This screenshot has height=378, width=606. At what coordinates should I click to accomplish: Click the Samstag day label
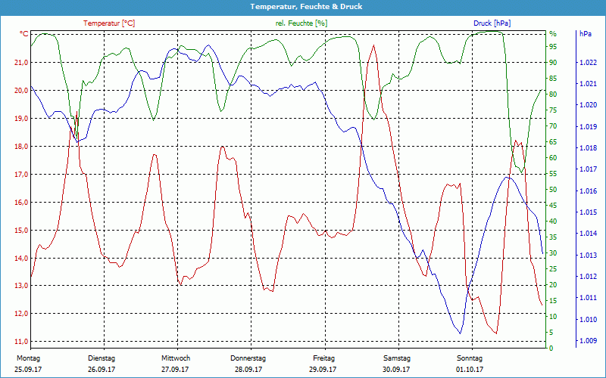pos(397,358)
